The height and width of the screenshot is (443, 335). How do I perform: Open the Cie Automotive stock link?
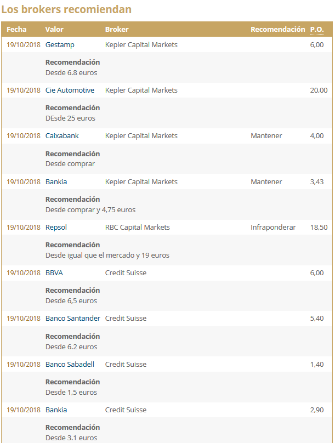tap(70, 90)
